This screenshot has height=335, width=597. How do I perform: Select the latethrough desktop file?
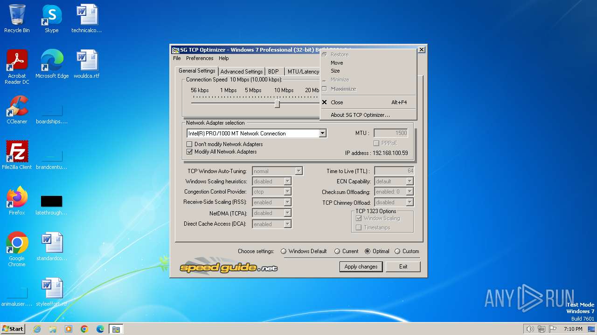[51, 205]
